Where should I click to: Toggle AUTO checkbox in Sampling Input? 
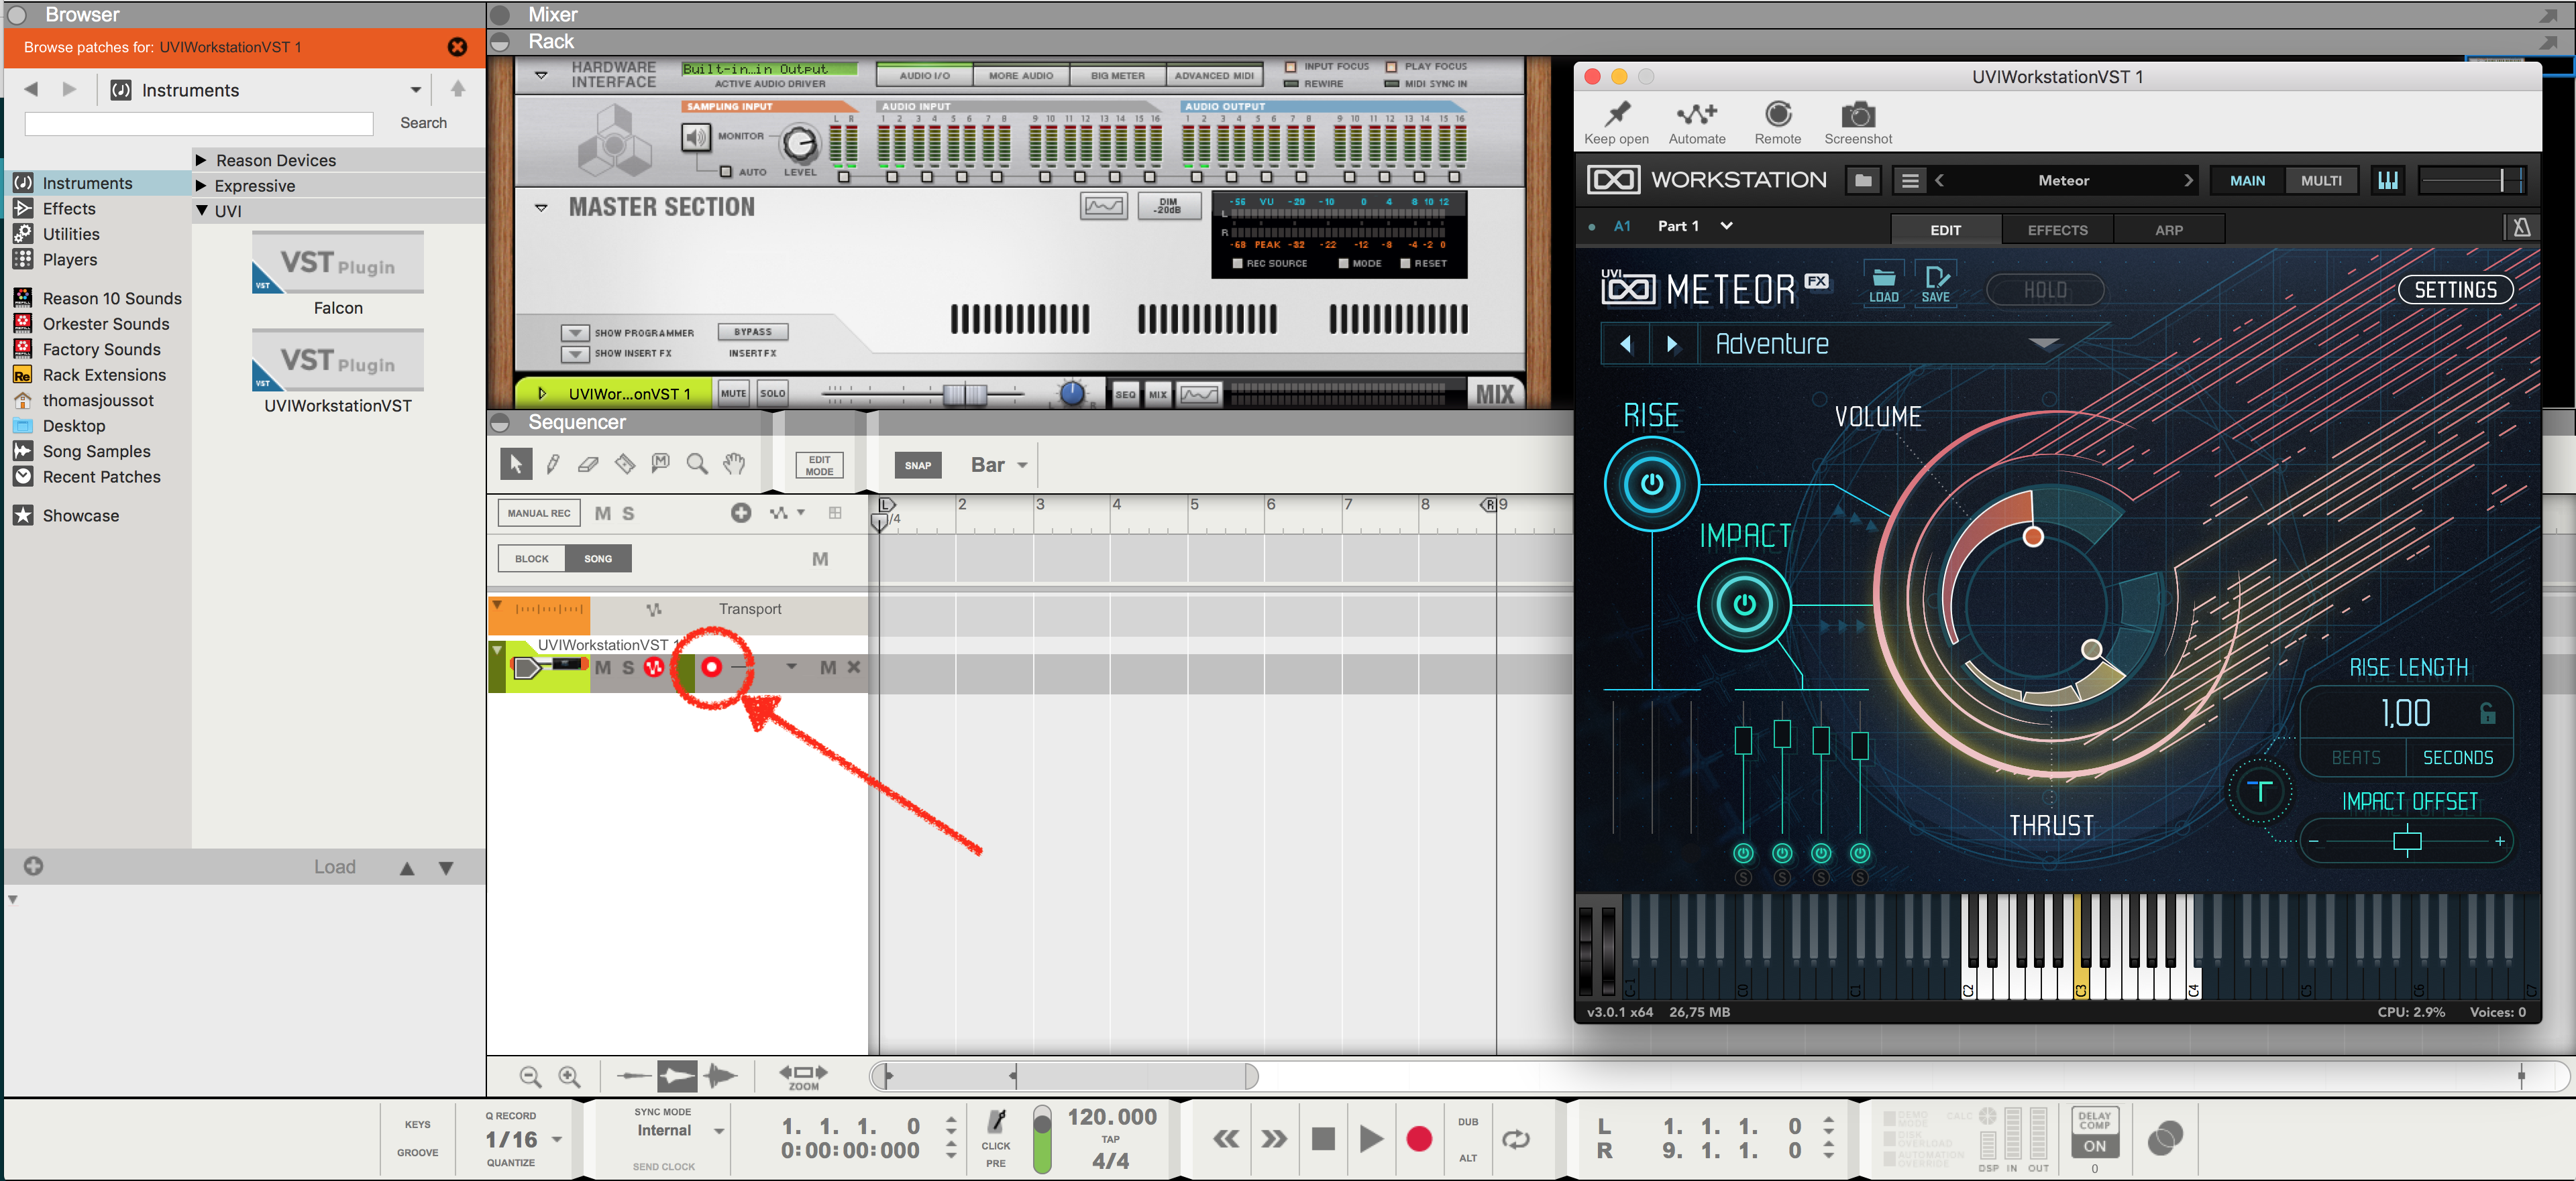pyautogui.click(x=726, y=172)
